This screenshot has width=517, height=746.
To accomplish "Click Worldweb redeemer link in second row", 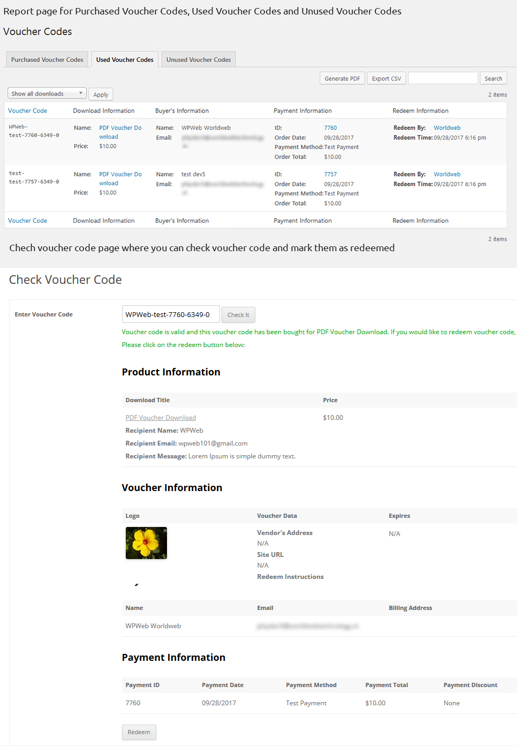I will pos(447,175).
